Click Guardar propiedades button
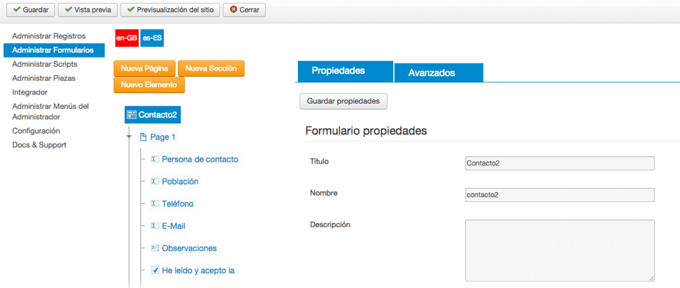Screen dimensions: 680x288 [x=344, y=101]
